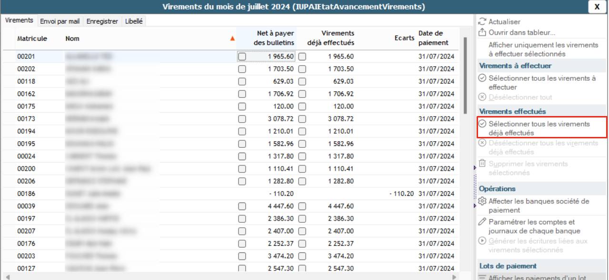This screenshot has width=609, height=280.
Task: Tick the Net à payer checkbox for matricule 00039
Action: point(242,206)
